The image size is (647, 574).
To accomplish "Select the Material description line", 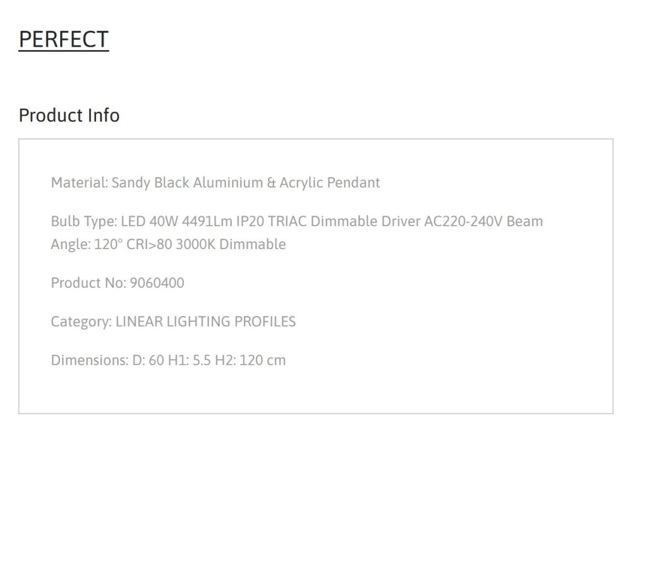I will 215,183.
